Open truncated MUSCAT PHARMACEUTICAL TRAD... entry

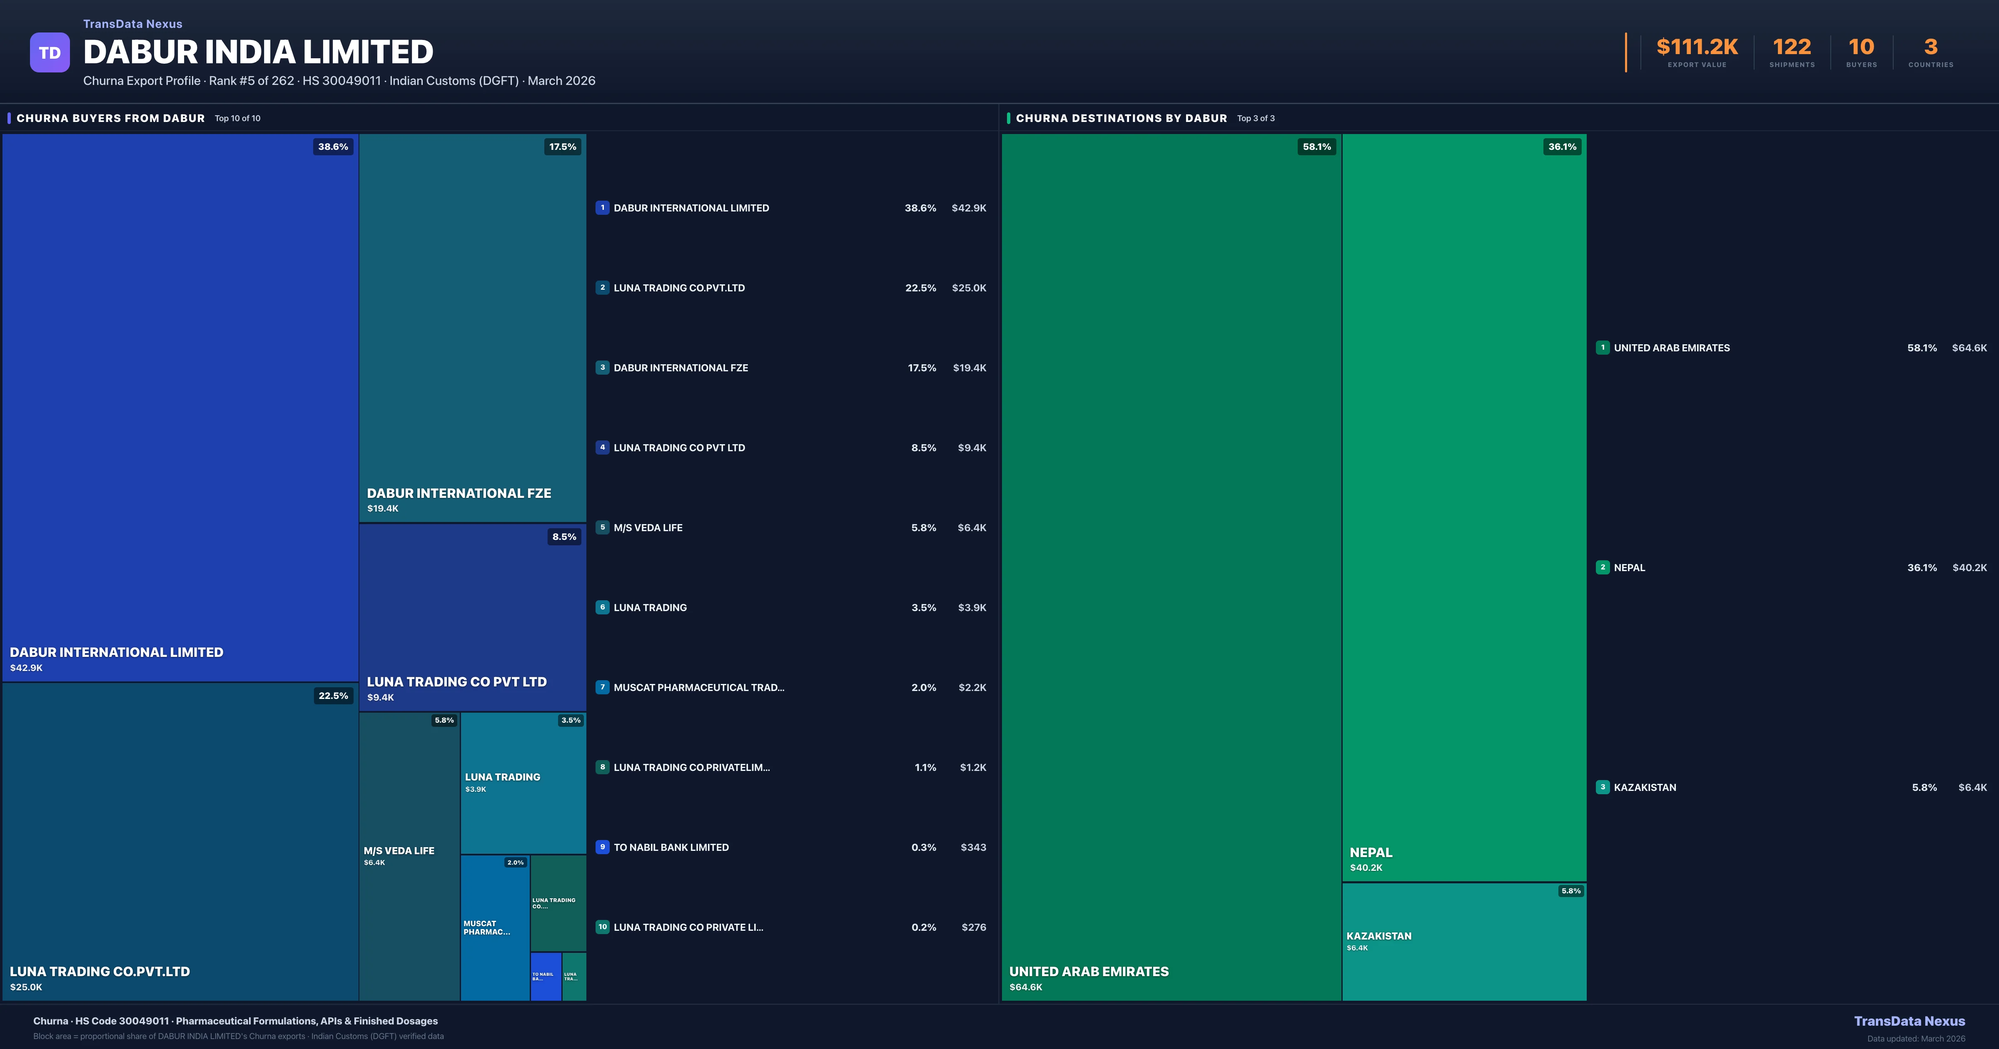point(698,687)
